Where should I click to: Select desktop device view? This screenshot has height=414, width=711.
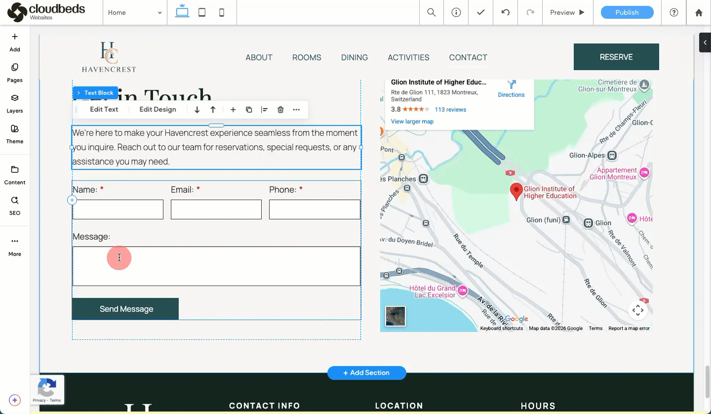(x=182, y=12)
